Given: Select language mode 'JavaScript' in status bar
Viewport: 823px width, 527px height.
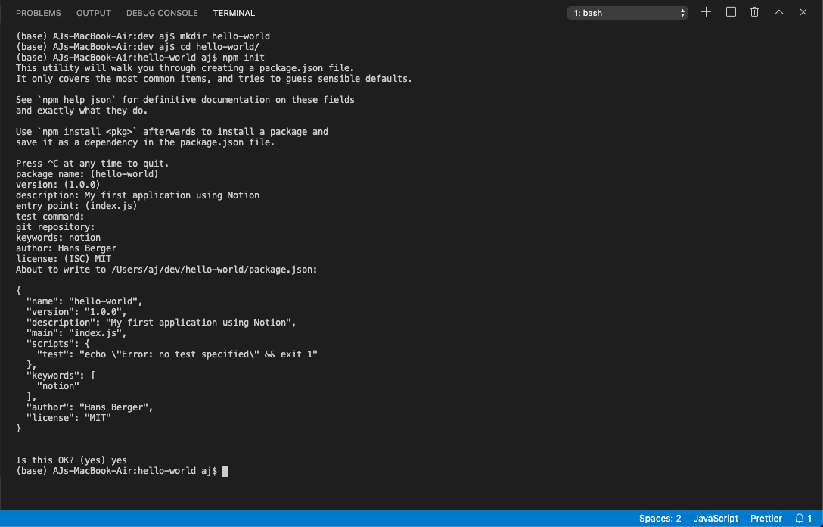Looking at the screenshot, I should (716, 519).
